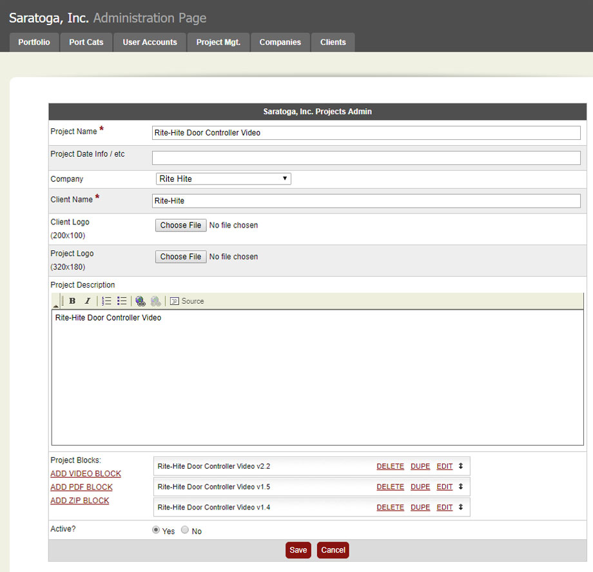Add a ZIP block
Image resolution: width=593 pixels, height=572 pixels.
(80, 500)
